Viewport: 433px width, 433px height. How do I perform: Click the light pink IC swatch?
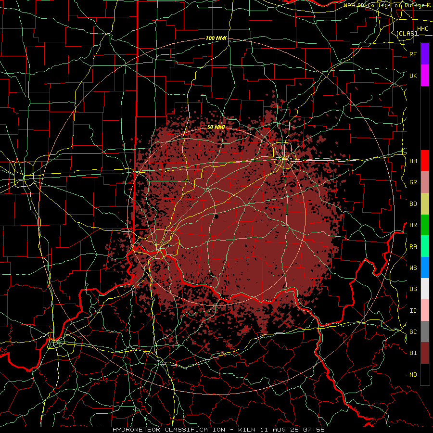(x=425, y=310)
